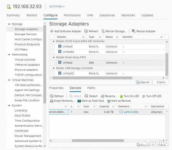This screenshot has height=150, width=172.
Task: Click the sidebar vertical scrollbar
Action: [45, 64]
